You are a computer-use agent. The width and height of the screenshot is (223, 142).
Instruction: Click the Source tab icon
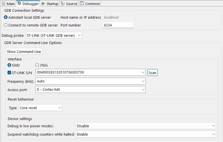point(63,3)
